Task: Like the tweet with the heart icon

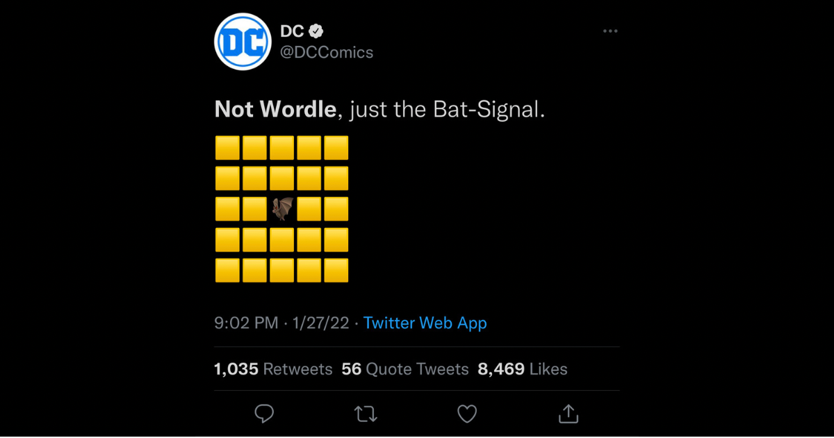Action: click(467, 414)
